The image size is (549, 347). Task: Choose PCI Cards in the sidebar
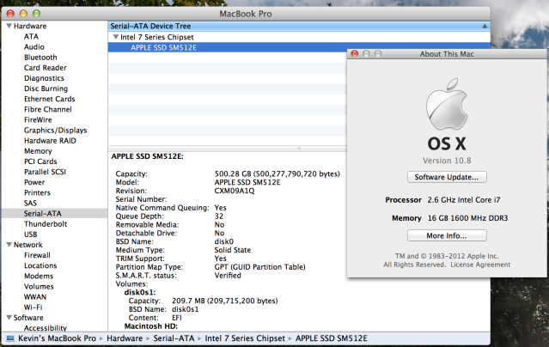coord(40,161)
